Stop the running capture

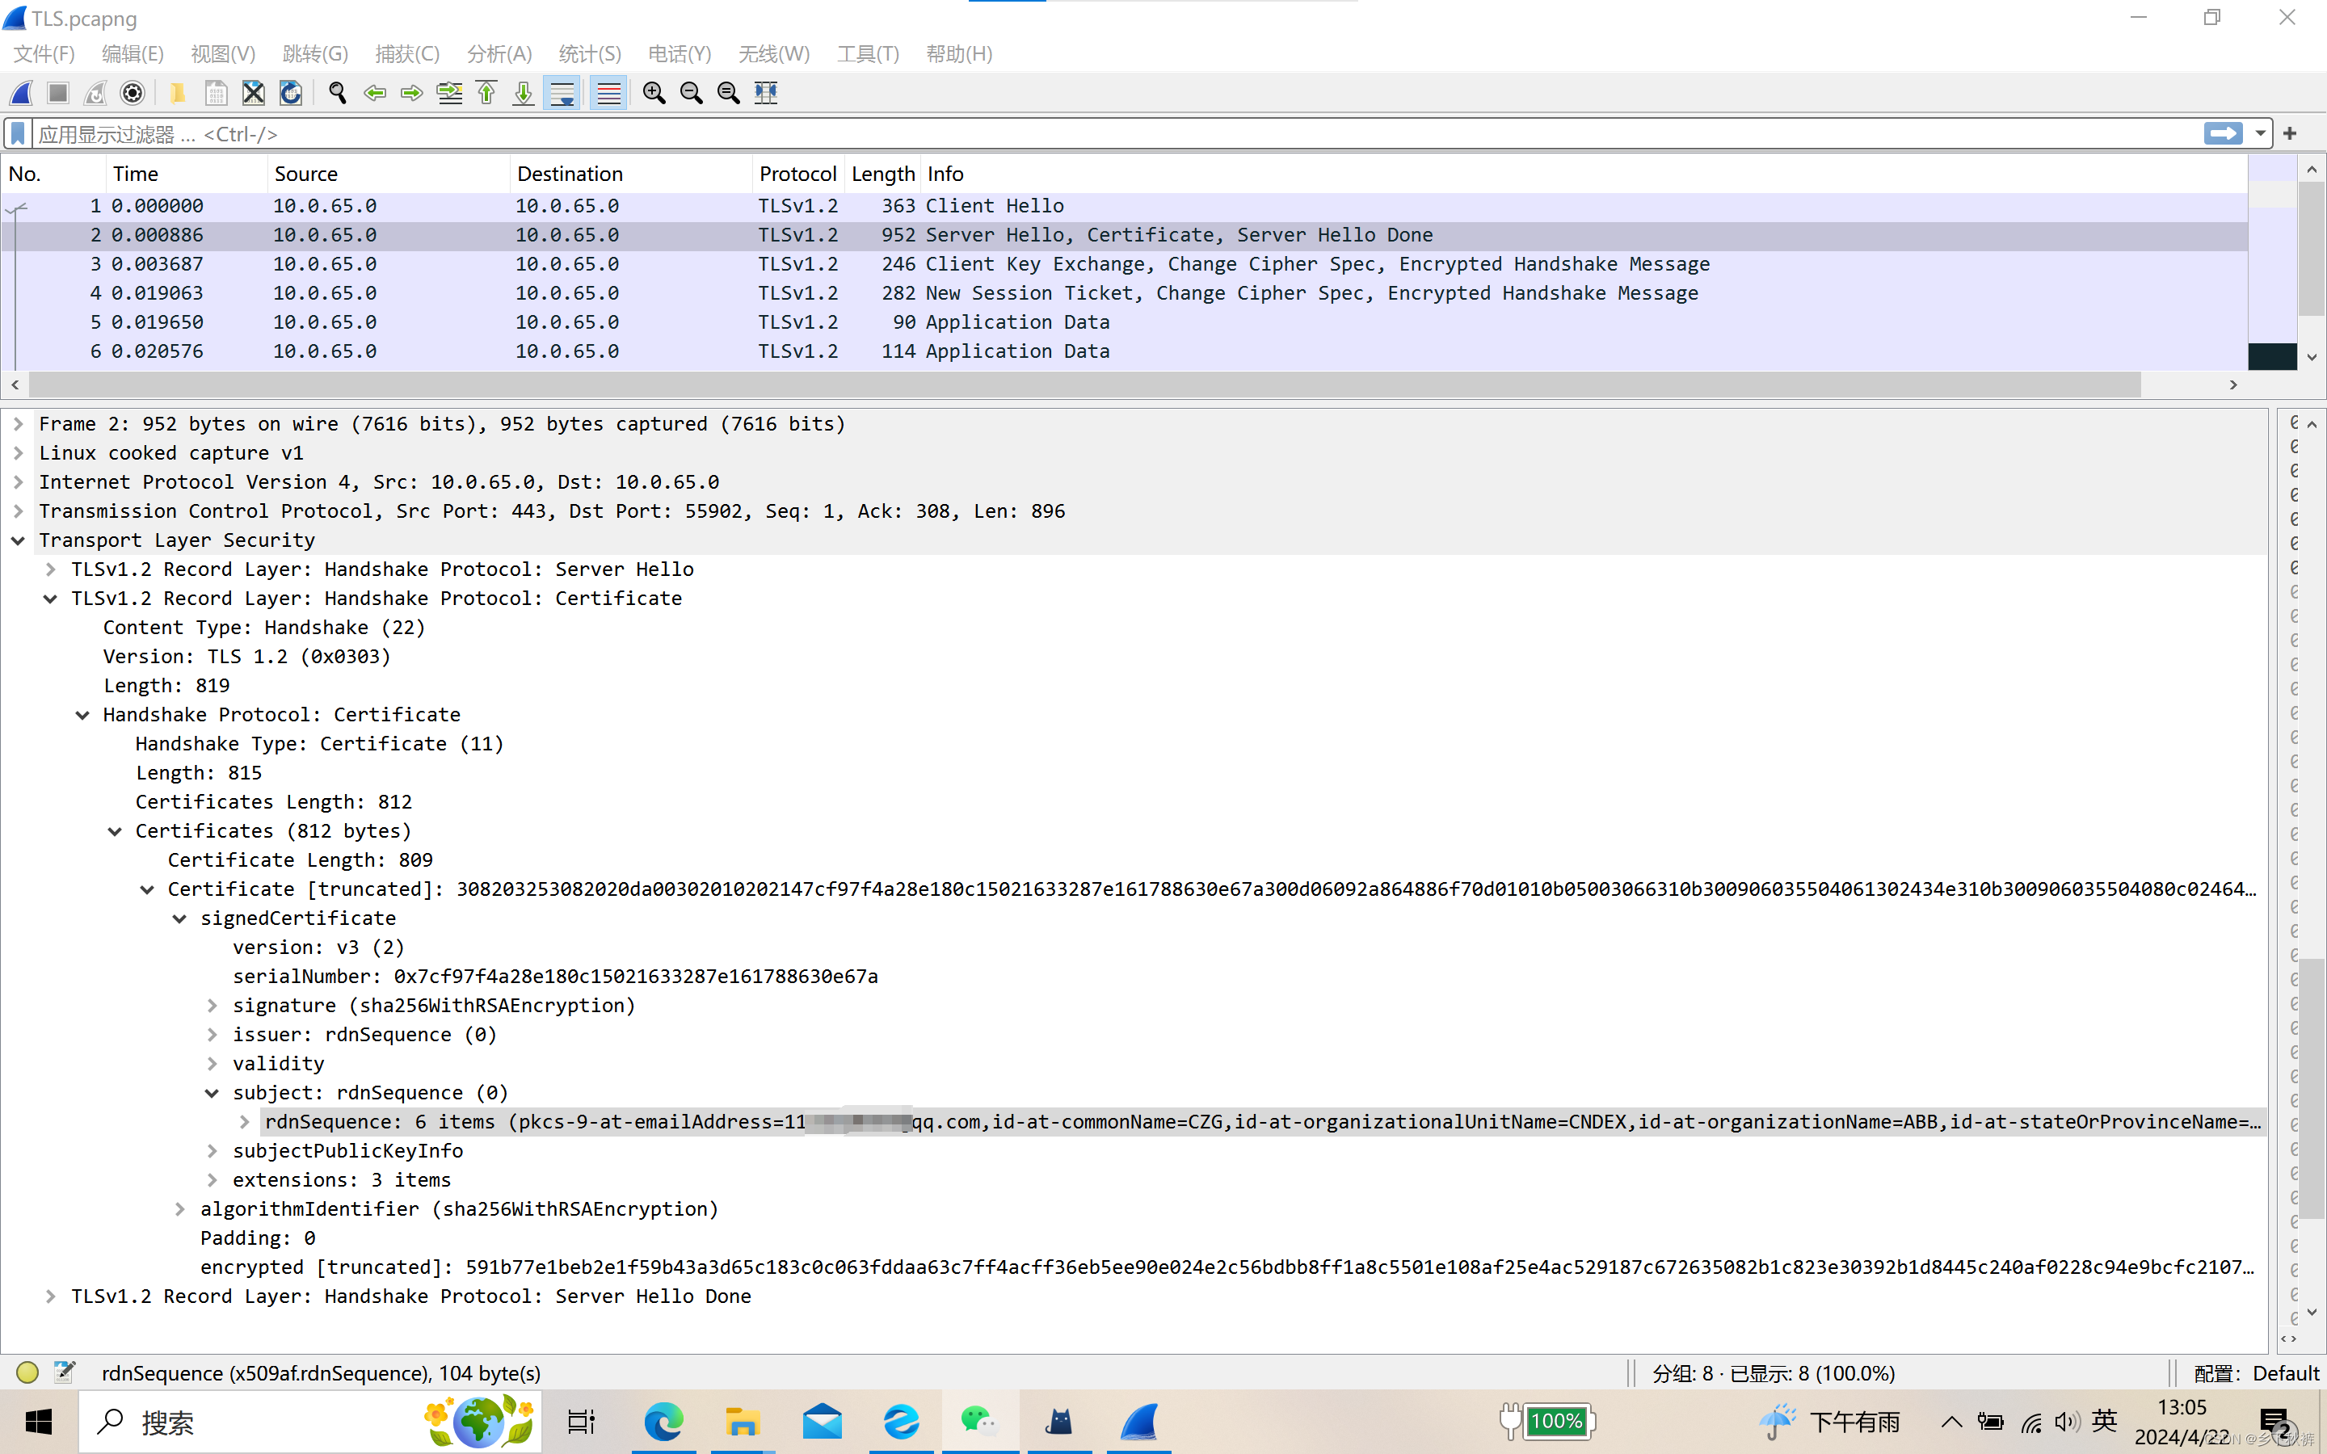57,93
